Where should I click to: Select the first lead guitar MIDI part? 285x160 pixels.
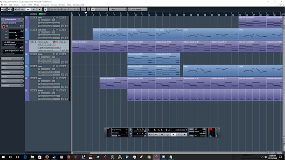(96, 34)
